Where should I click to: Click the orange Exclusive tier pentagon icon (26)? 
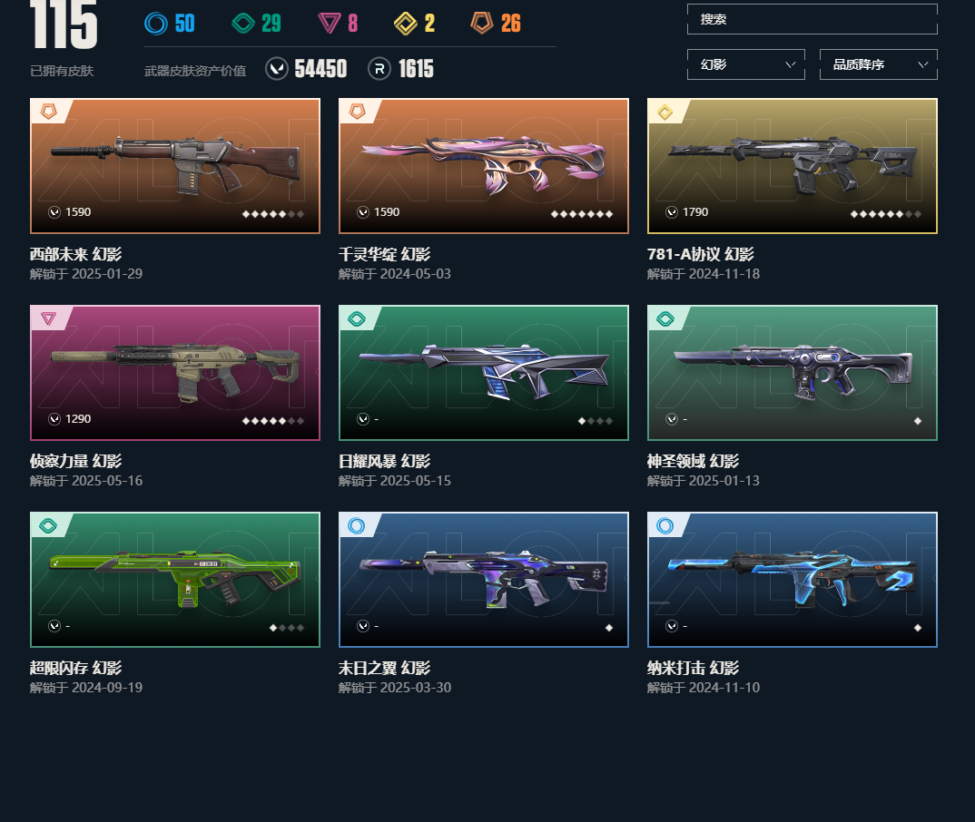click(x=482, y=23)
